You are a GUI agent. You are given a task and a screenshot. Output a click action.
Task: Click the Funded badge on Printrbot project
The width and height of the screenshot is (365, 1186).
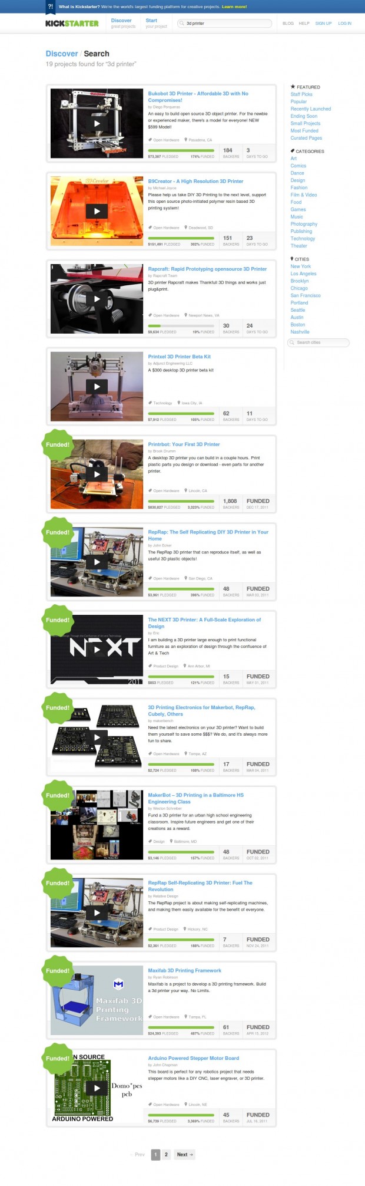[x=58, y=445]
